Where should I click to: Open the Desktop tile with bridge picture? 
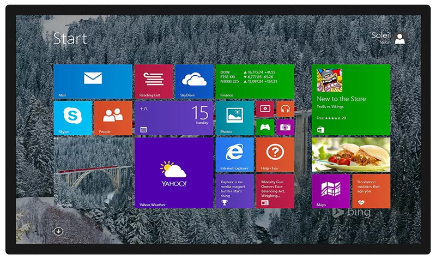tap(93, 173)
